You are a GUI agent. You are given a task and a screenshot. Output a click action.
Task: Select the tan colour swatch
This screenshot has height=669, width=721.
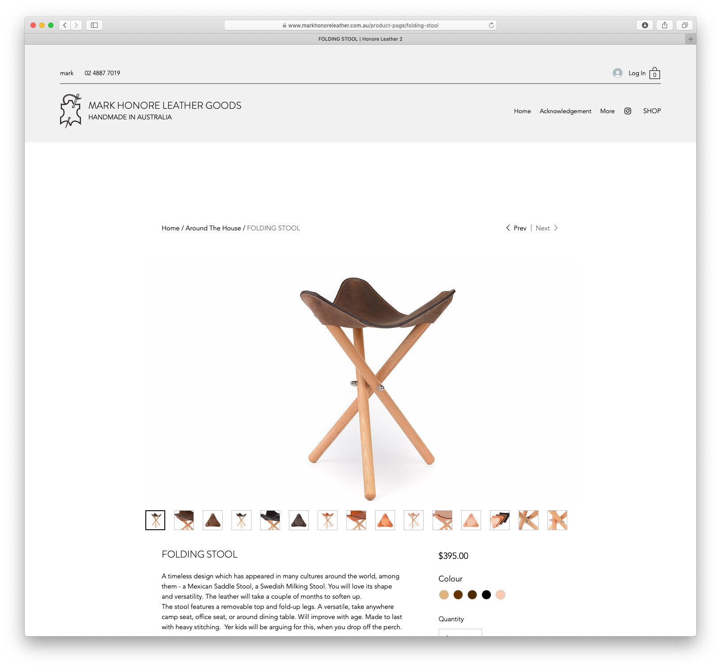(444, 595)
